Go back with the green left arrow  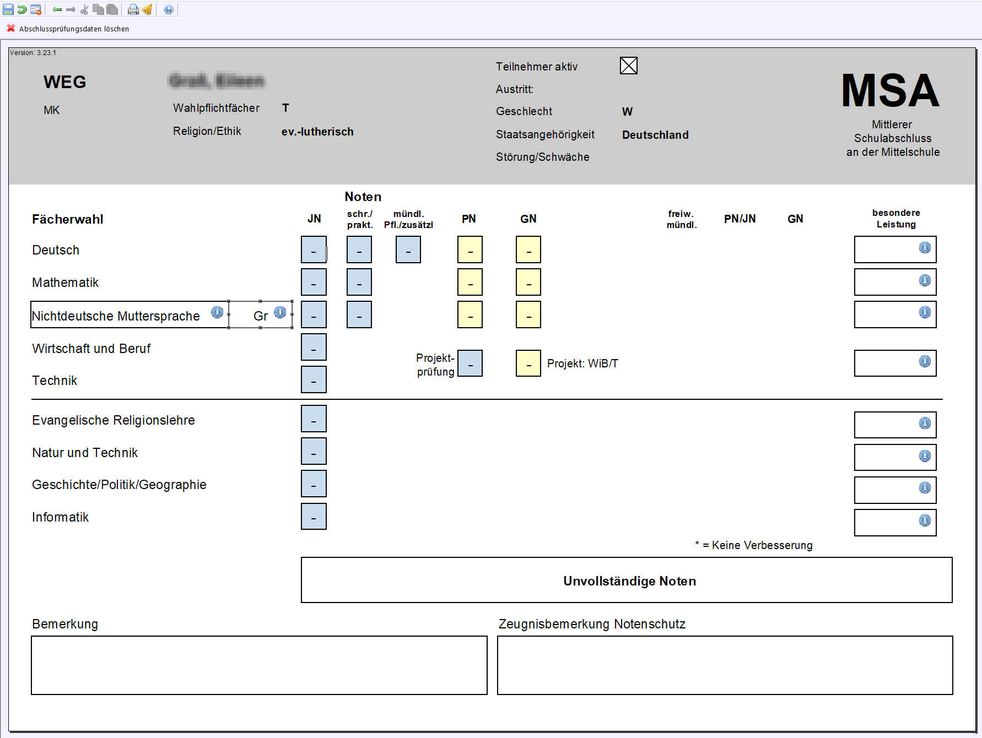tap(57, 9)
